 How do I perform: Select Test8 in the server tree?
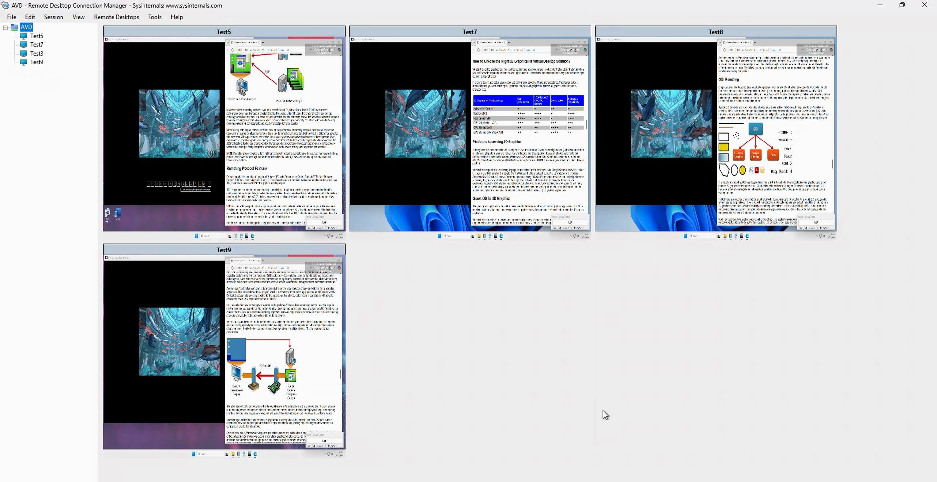coord(37,53)
